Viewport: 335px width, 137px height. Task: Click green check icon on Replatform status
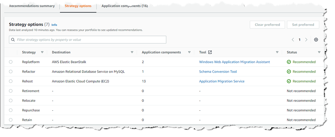(x=289, y=62)
